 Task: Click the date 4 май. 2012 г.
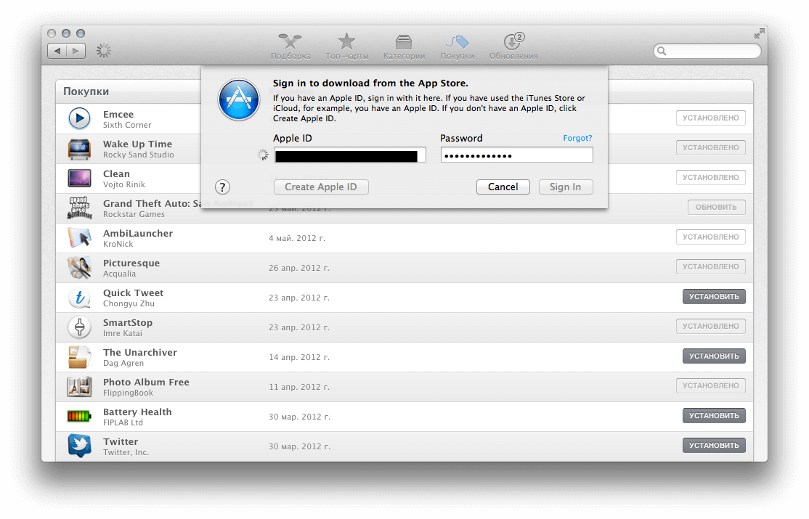[x=297, y=238]
